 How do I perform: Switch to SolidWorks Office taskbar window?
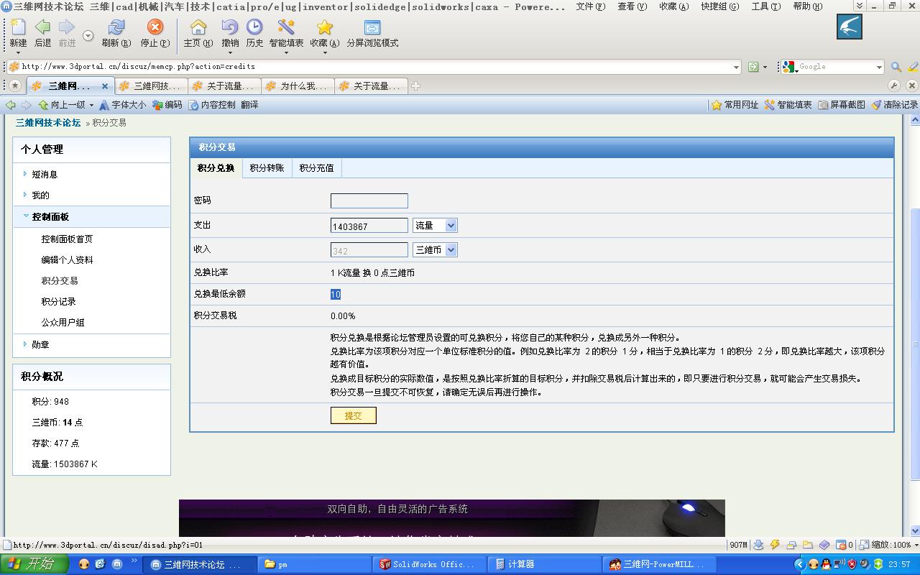[x=428, y=564]
